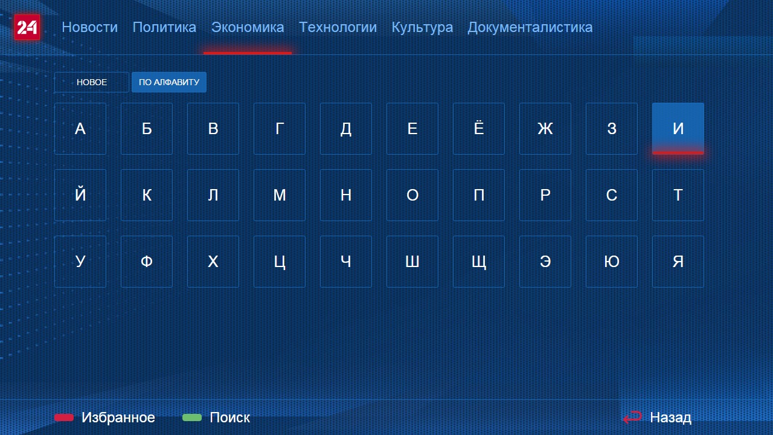
Task: Pick the letter Щ tile
Action: coord(479,262)
